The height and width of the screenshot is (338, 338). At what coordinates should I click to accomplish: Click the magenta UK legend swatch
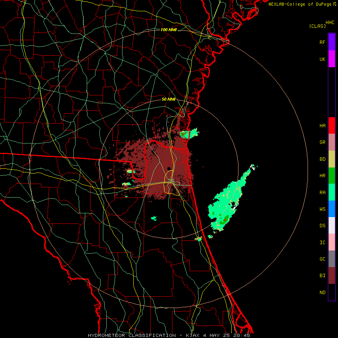(332, 59)
